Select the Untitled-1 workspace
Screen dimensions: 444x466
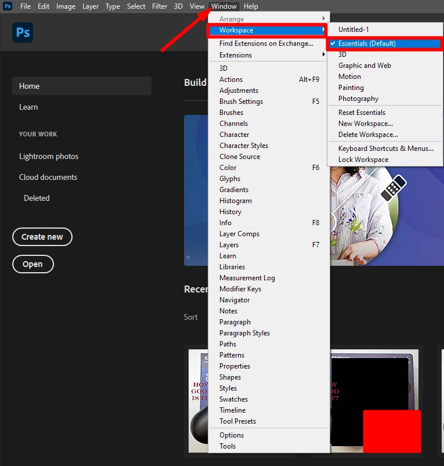[385, 30]
